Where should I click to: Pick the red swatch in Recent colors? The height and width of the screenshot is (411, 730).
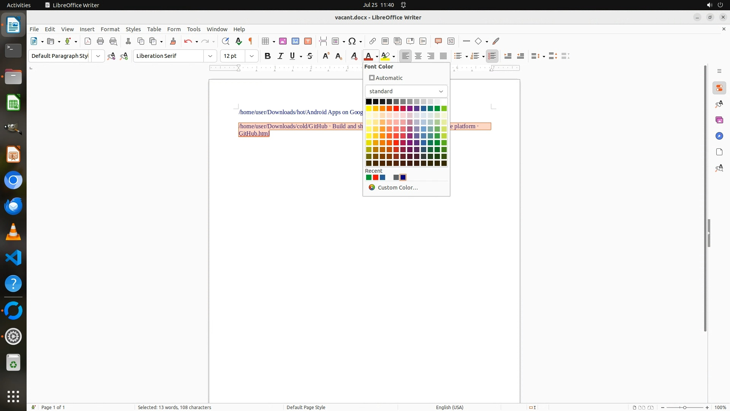(375, 177)
